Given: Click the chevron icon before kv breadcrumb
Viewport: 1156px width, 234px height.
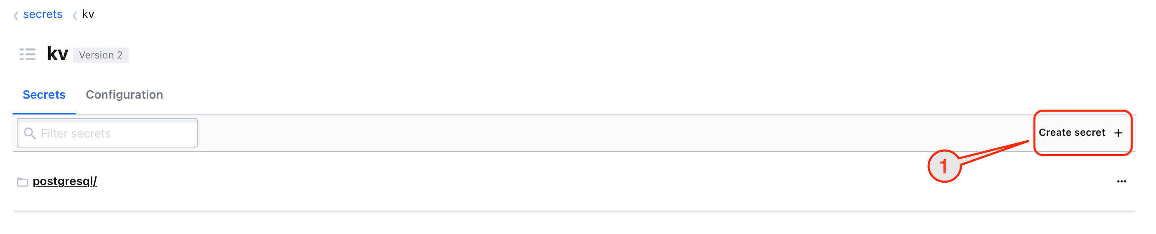Looking at the screenshot, I should coord(75,16).
